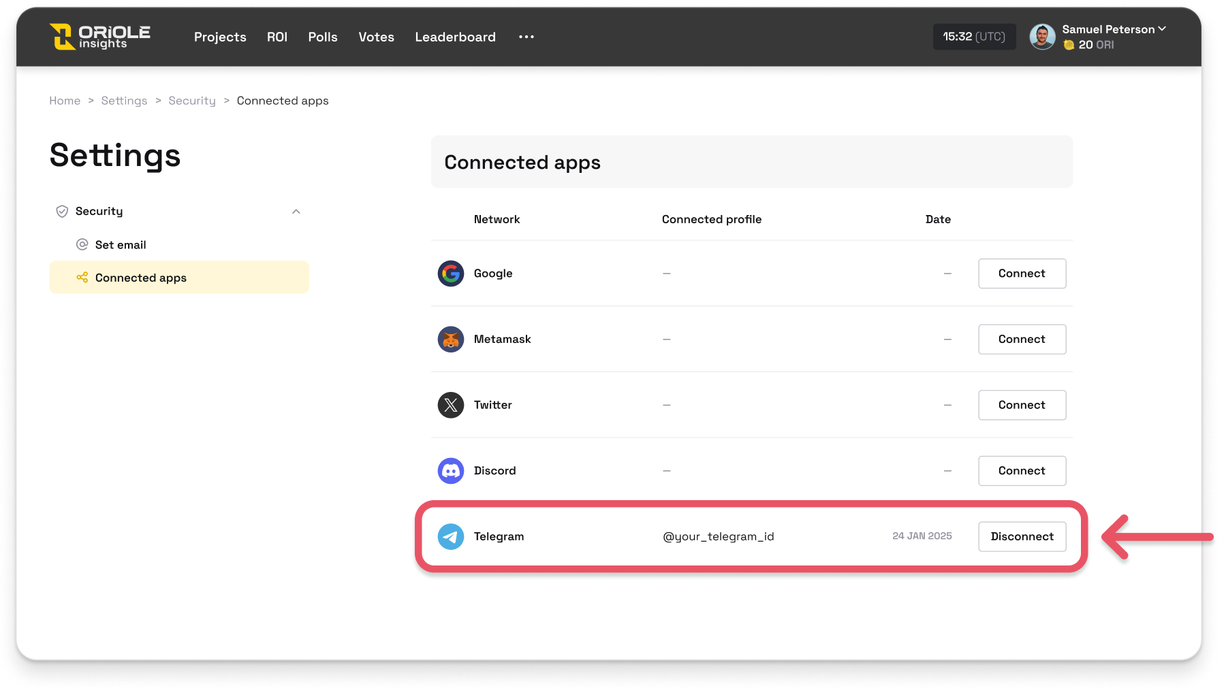This screenshot has height=690, width=1226.
Task: Go to the Leaderboard page
Action: [455, 37]
